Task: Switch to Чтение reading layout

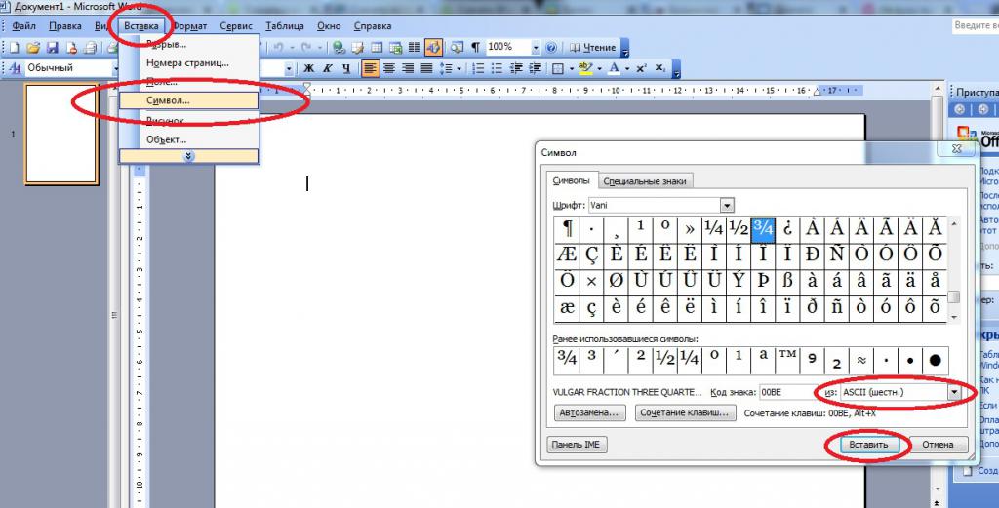Action: click(592, 47)
